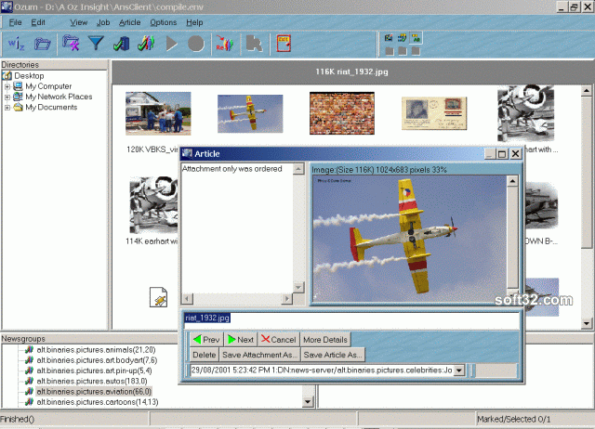595x429 pixels.
Task: Go to the previous article with Prev
Action: tap(206, 340)
